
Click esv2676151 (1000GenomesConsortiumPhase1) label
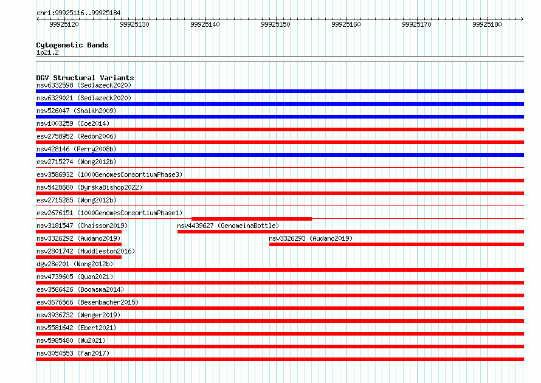[x=109, y=213]
